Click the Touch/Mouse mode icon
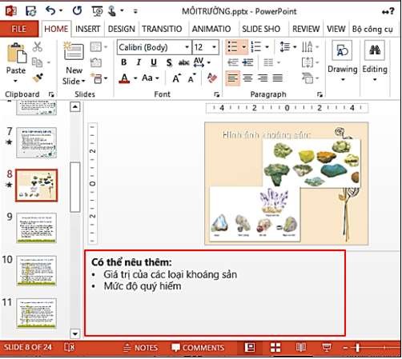 [x=112, y=11]
